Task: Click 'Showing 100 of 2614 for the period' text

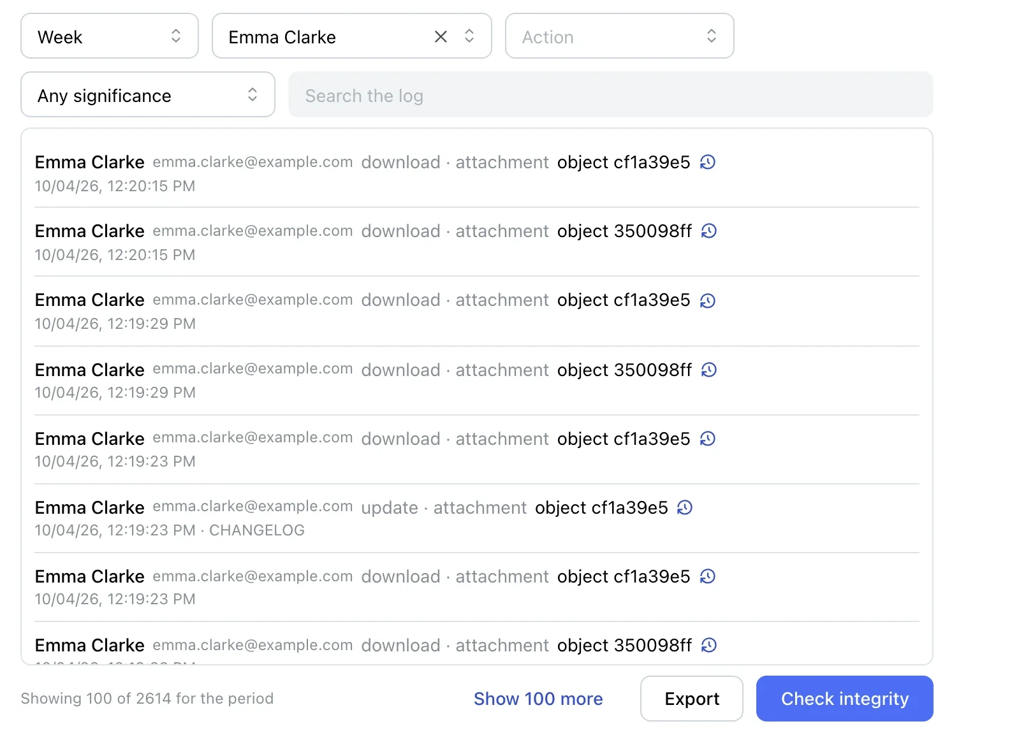Action: tap(147, 699)
